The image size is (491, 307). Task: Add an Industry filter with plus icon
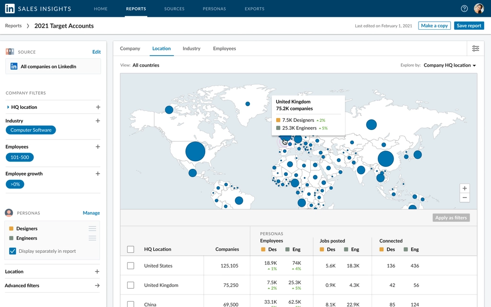point(98,121)
